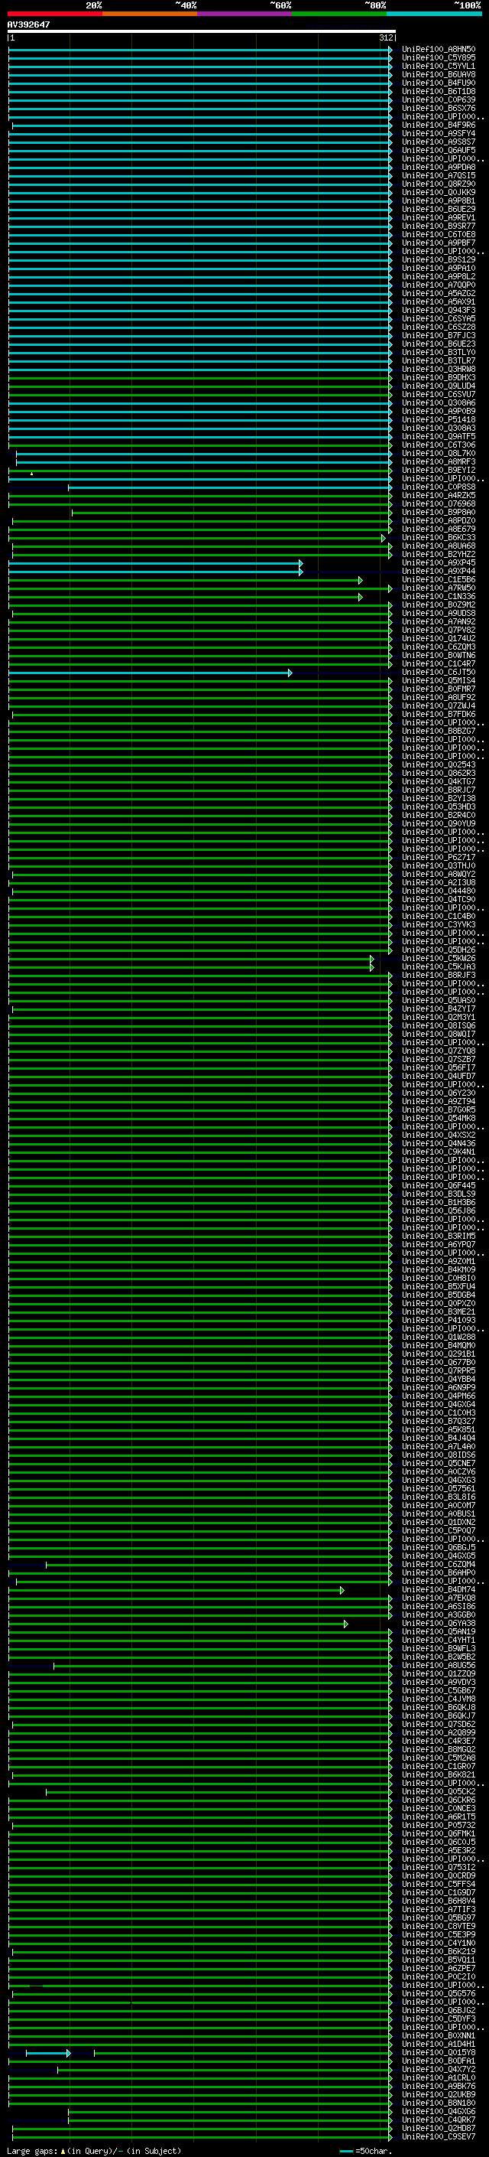Click the query end position label 312
The width and height of the screenshot is (489, 2157).
click(386, 37)
